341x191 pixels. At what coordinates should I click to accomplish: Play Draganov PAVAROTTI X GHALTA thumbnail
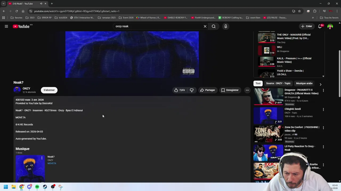[x=268, y=97]
